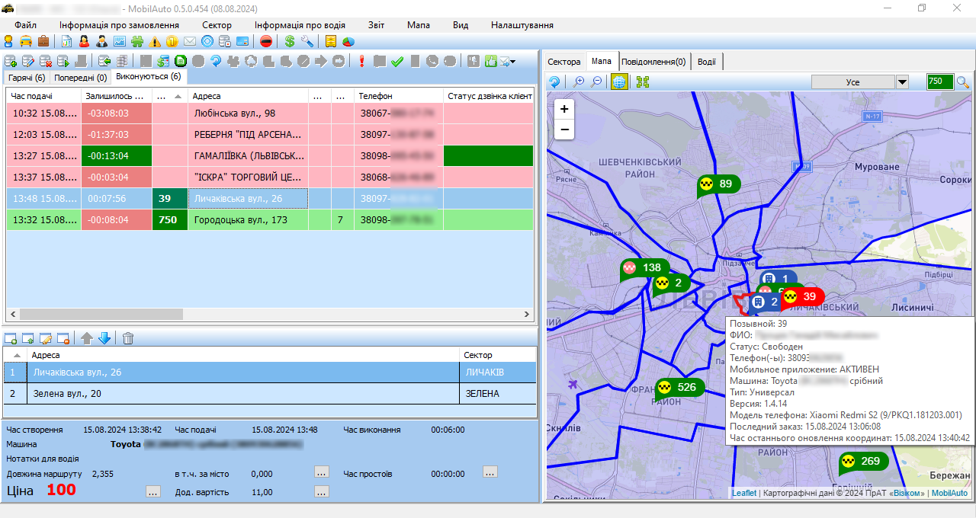Open the 'Усе' filter dropdown arrow
The height and width of the screenshot is (518, 976).
pyautogui.click(x=903, y=82)
